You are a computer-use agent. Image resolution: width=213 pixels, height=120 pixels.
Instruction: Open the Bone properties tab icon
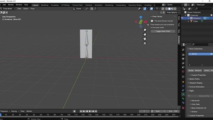tap(183, 99)
